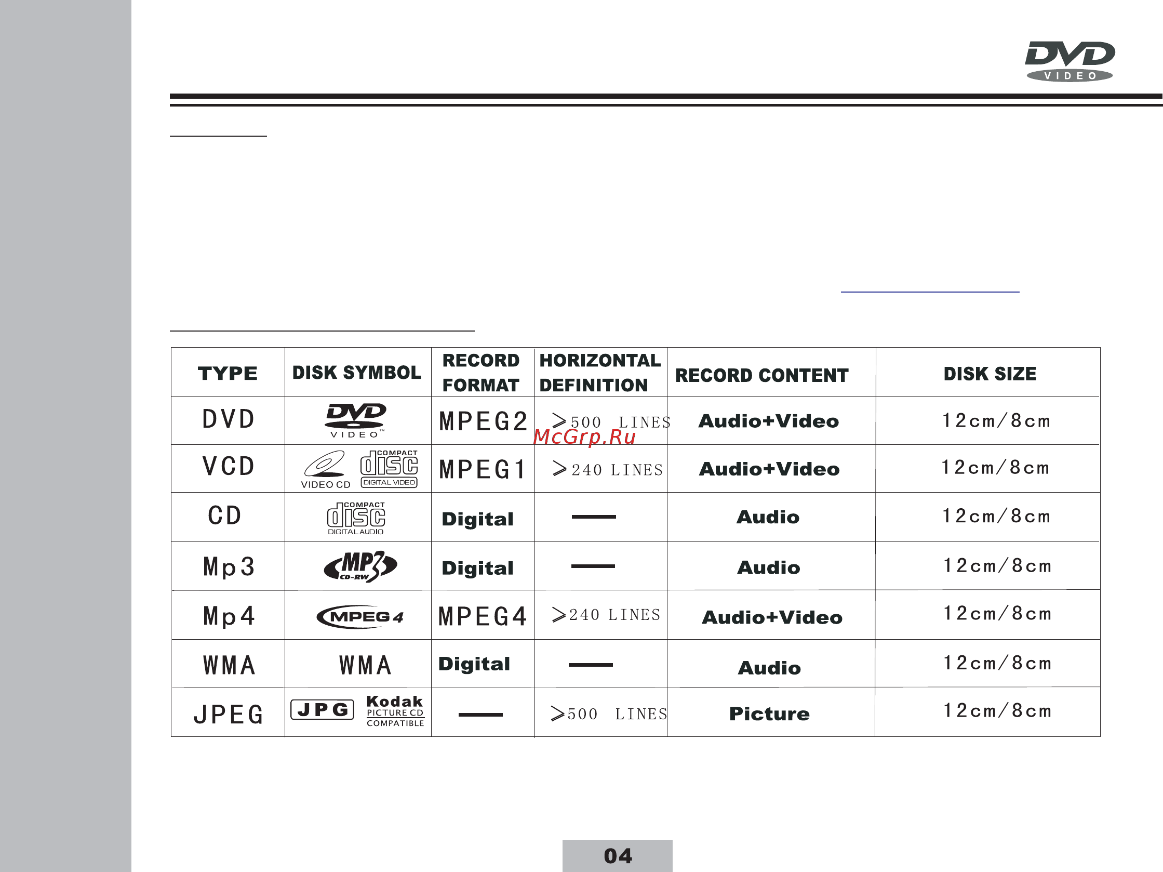The height and width of the screenshot is (872, 1163).
Task: Click the Compact Disc Digital Audio logo
Action: [356, 518]
